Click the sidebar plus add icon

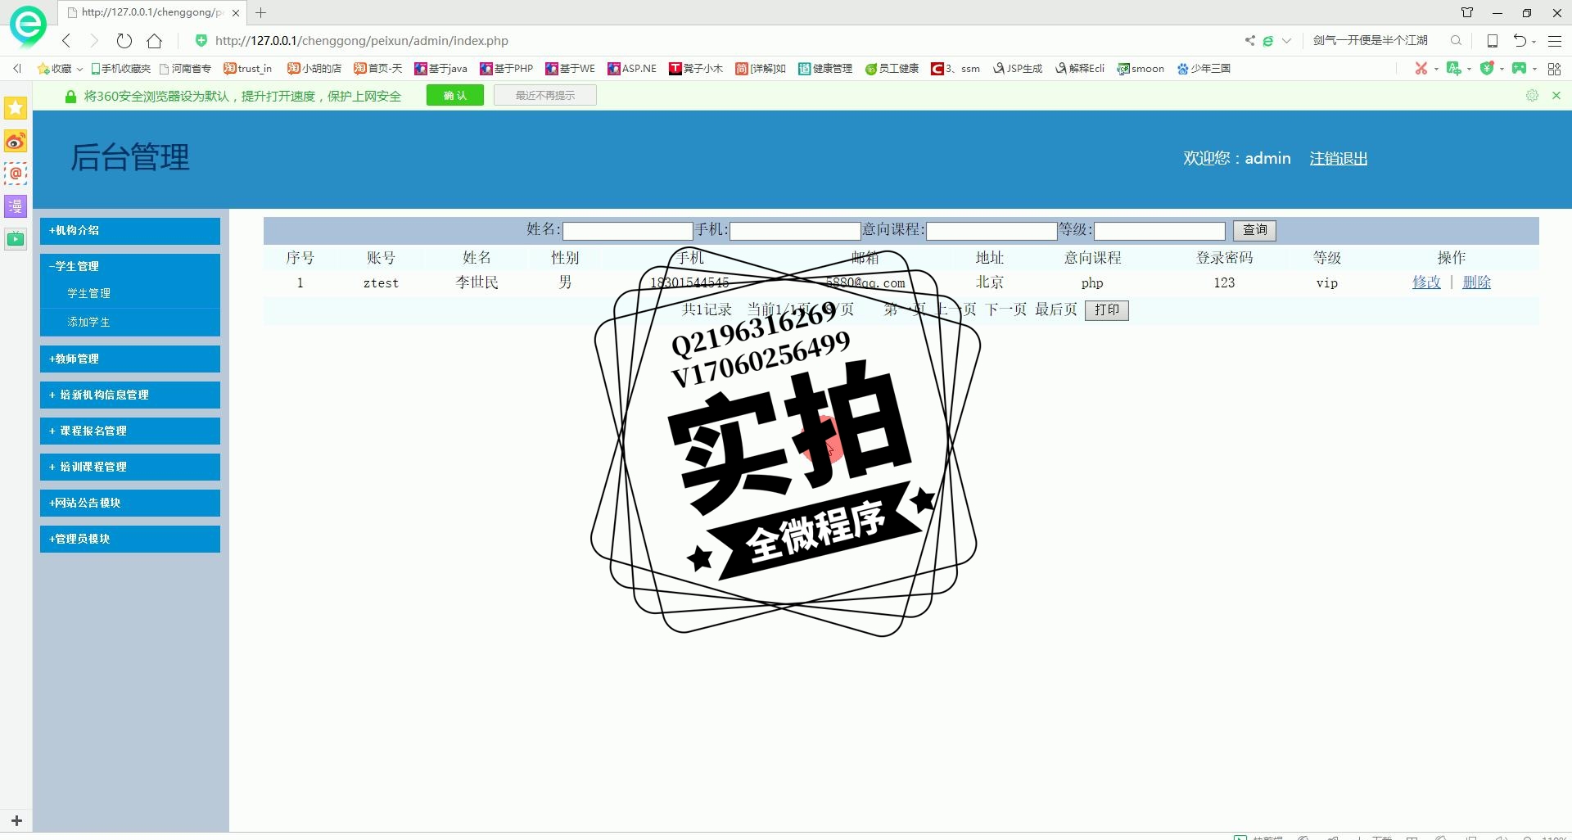click(x=16, y=820)
